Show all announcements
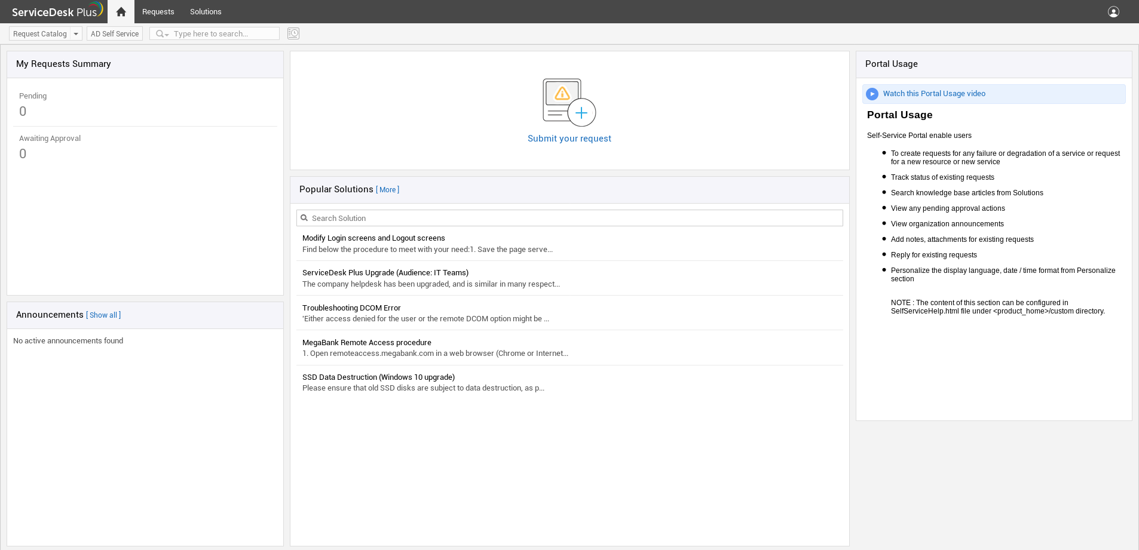The height and width of the screenshot is (550, 1139). pos(104,315)
